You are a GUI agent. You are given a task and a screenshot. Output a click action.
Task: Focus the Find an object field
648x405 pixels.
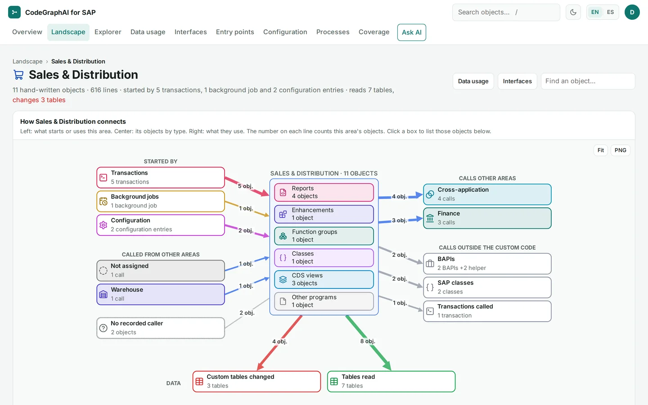coord(588,81)
